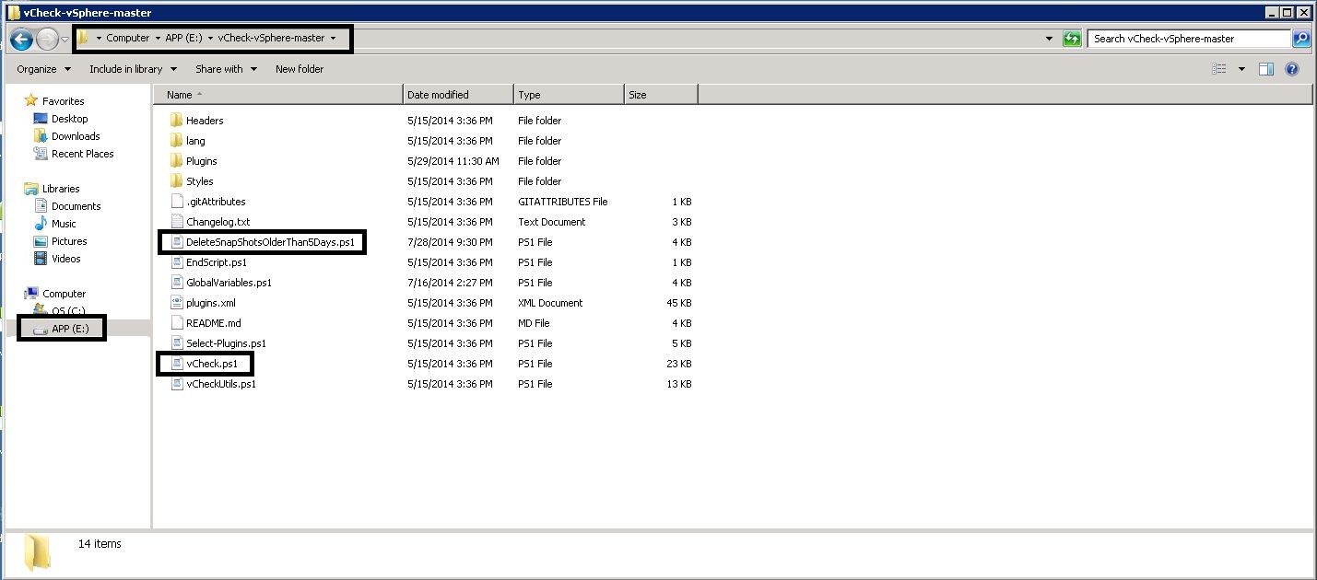Open Downloads in Favorites list
The image size is (1317, 580).
click(x=76, y=136)
